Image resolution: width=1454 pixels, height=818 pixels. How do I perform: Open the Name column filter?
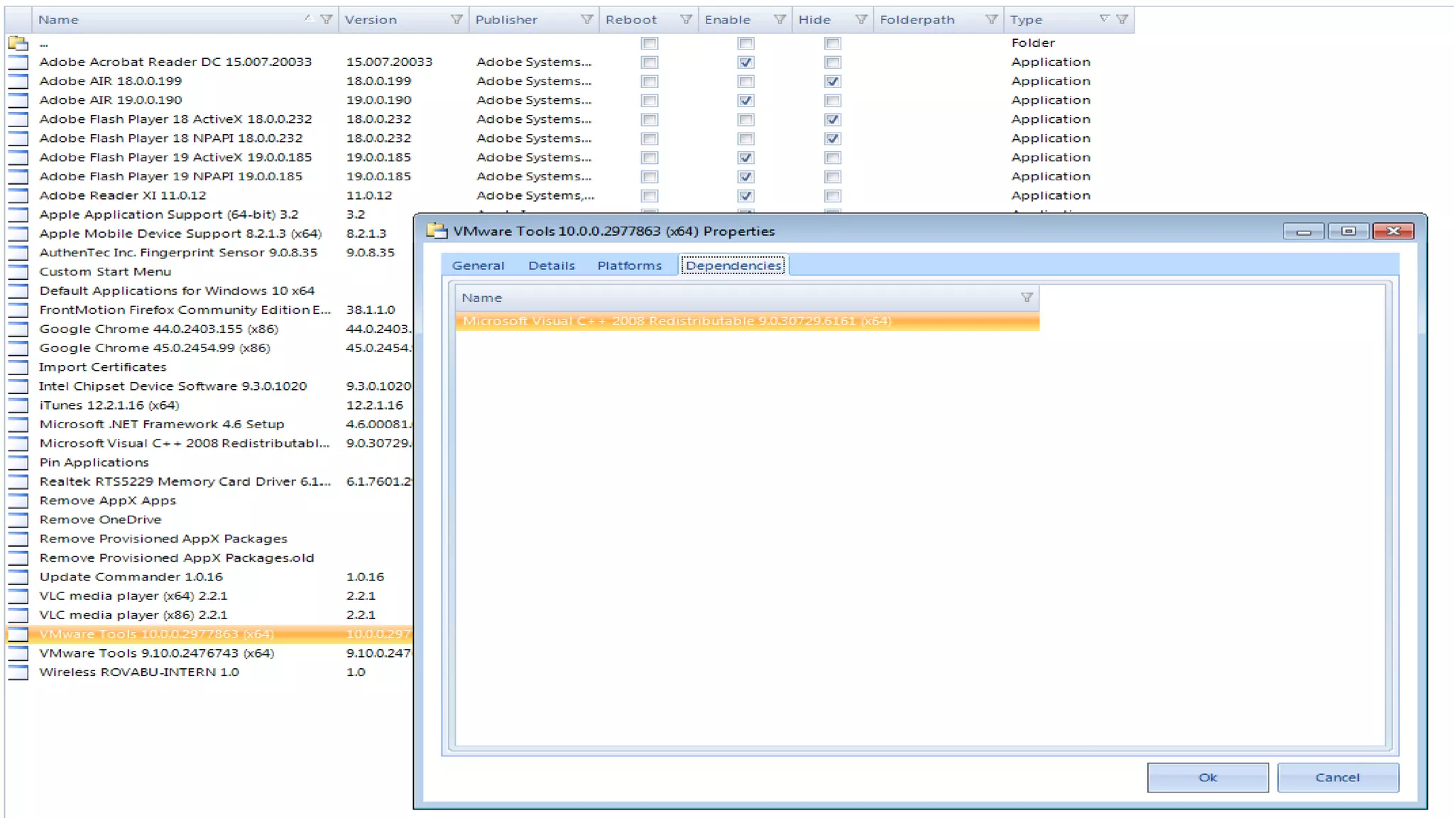click(327, 20)
